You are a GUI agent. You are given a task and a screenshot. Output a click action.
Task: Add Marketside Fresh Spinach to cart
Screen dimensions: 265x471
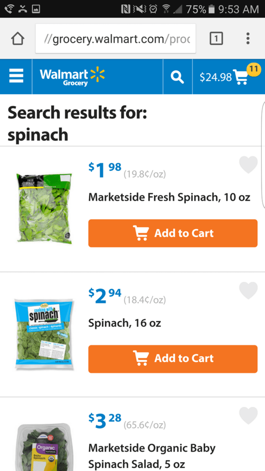tap(173, 233)
